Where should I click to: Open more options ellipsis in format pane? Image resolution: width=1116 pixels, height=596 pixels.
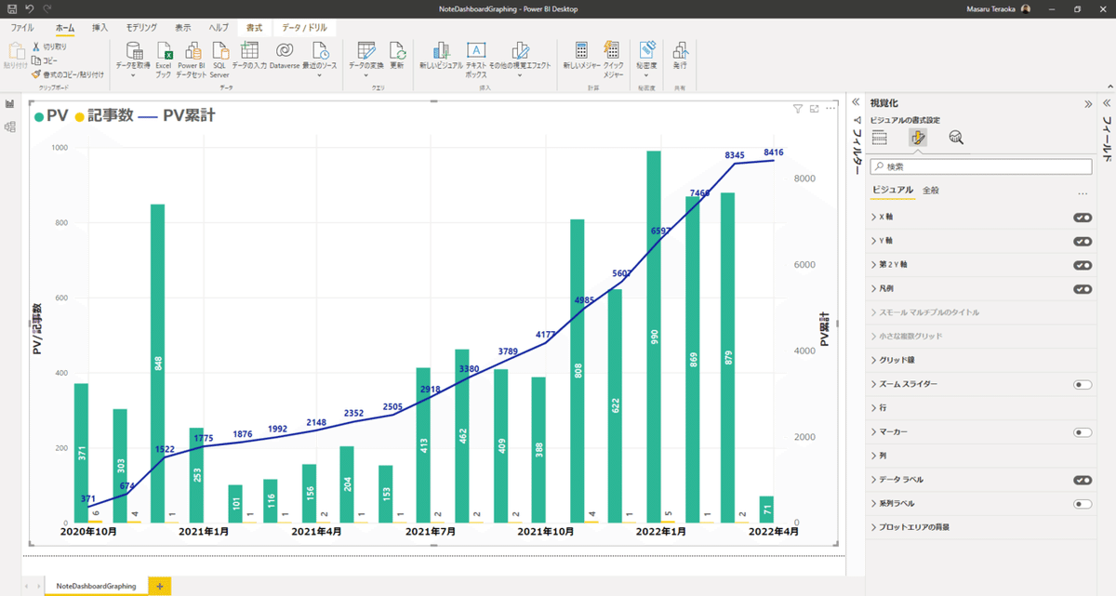(x=1083, y=193)
